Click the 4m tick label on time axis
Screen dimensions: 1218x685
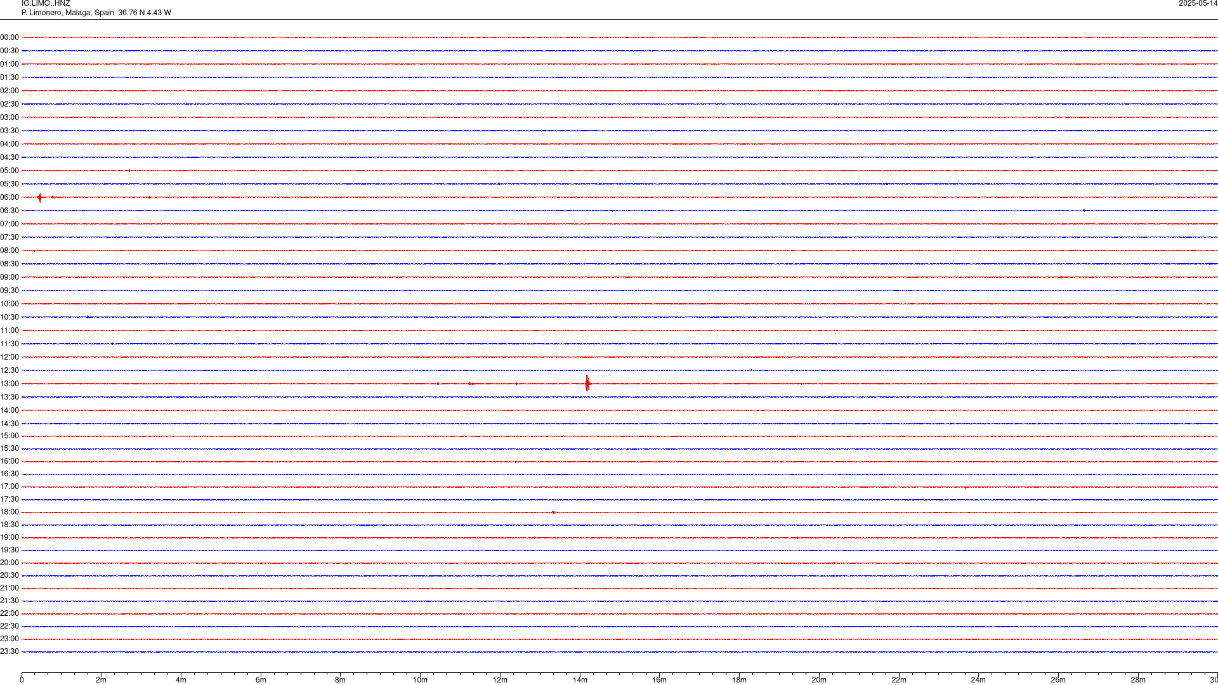coord(181,680)
